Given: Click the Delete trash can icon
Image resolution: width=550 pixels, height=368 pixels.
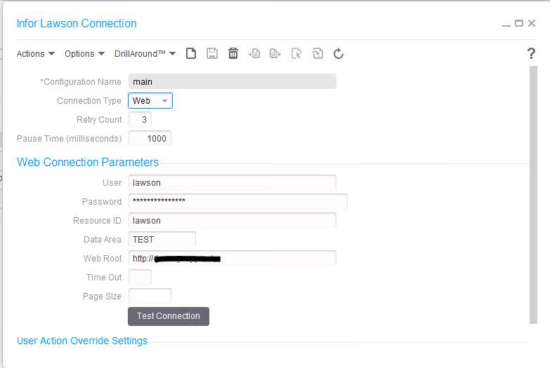Looking at the screenshot, I should click(233, 53).
